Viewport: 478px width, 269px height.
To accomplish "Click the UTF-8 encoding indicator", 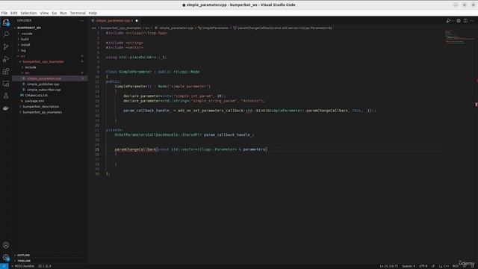I will pyautogui.click(x=423, y=266).
